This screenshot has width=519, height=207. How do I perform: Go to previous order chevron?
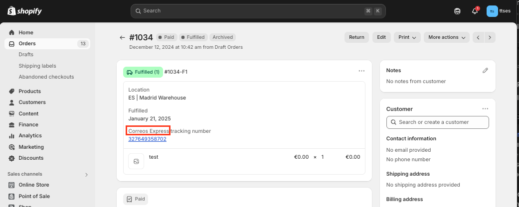point(478,37)
